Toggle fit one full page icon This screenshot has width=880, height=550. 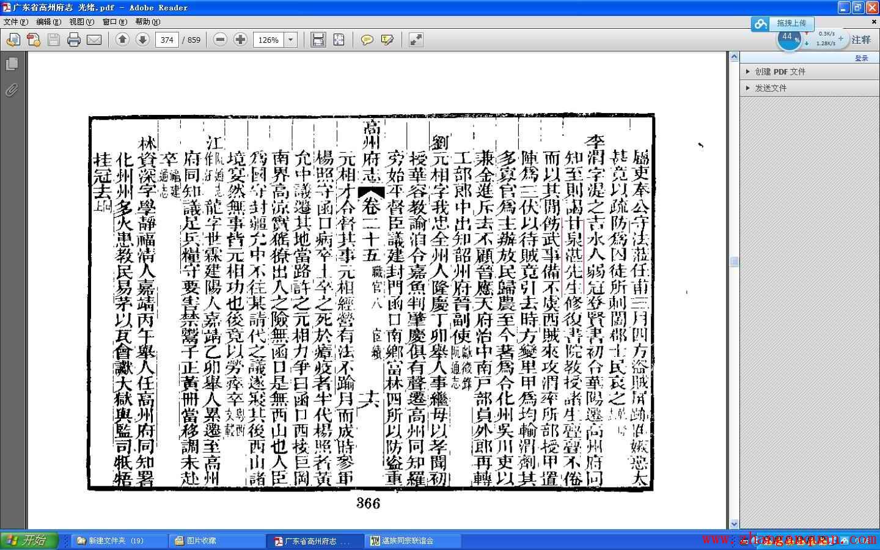click(339, 40)
